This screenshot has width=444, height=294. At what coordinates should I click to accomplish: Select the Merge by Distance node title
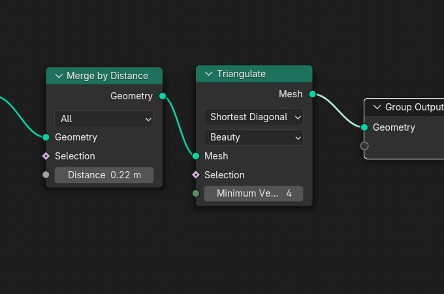(107, 76)
